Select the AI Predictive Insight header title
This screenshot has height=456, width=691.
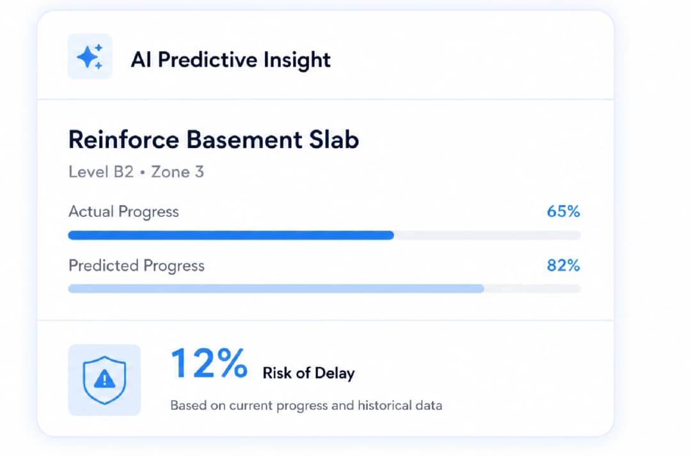230,60
